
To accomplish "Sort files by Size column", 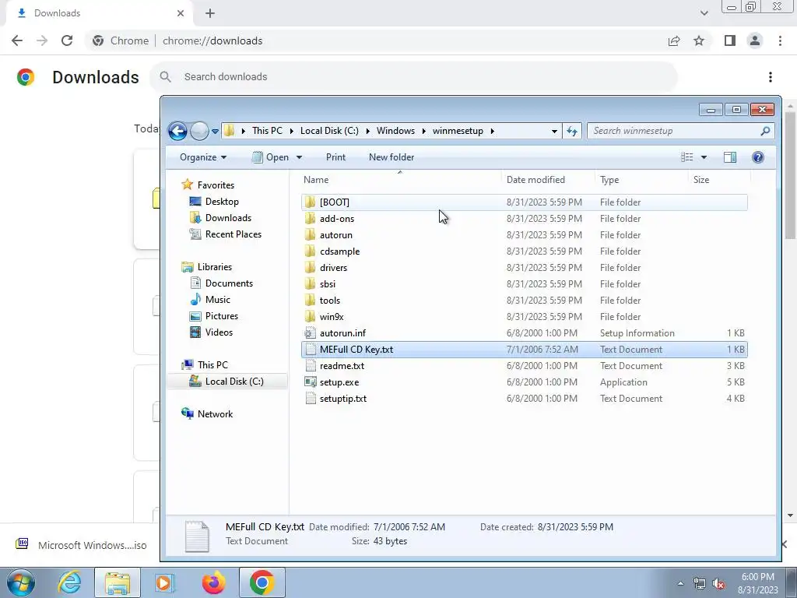I will 719,180.
